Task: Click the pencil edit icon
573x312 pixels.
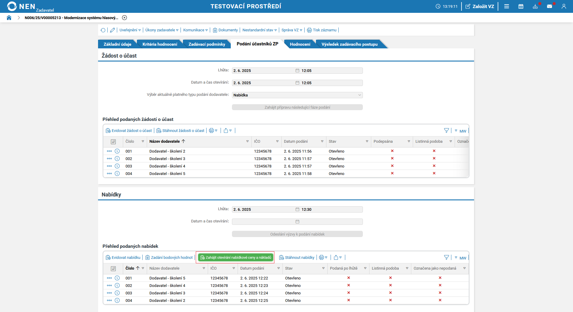Action: click(112, 30)
